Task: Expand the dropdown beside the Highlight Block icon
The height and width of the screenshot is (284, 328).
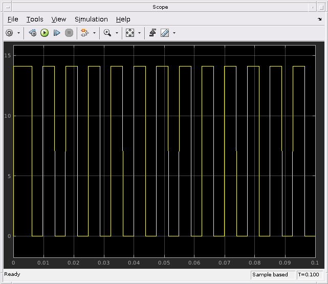Action: 94,33
